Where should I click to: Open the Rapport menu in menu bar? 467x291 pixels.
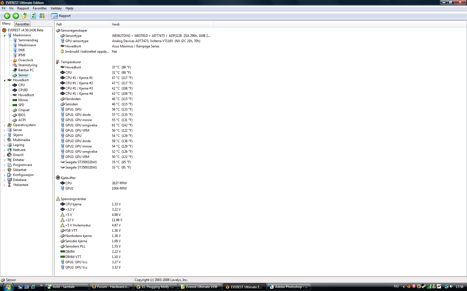pyautogui.click(x=23, y=8)
